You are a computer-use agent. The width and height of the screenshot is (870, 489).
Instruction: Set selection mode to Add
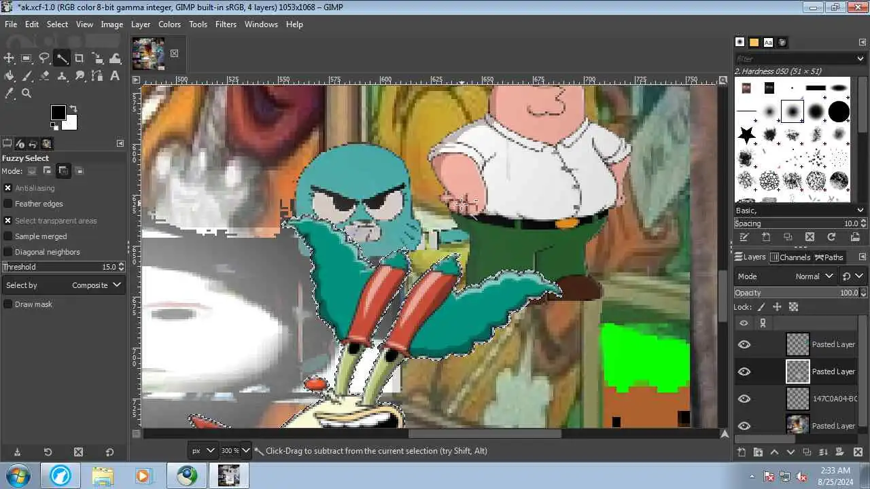[48, 170]
